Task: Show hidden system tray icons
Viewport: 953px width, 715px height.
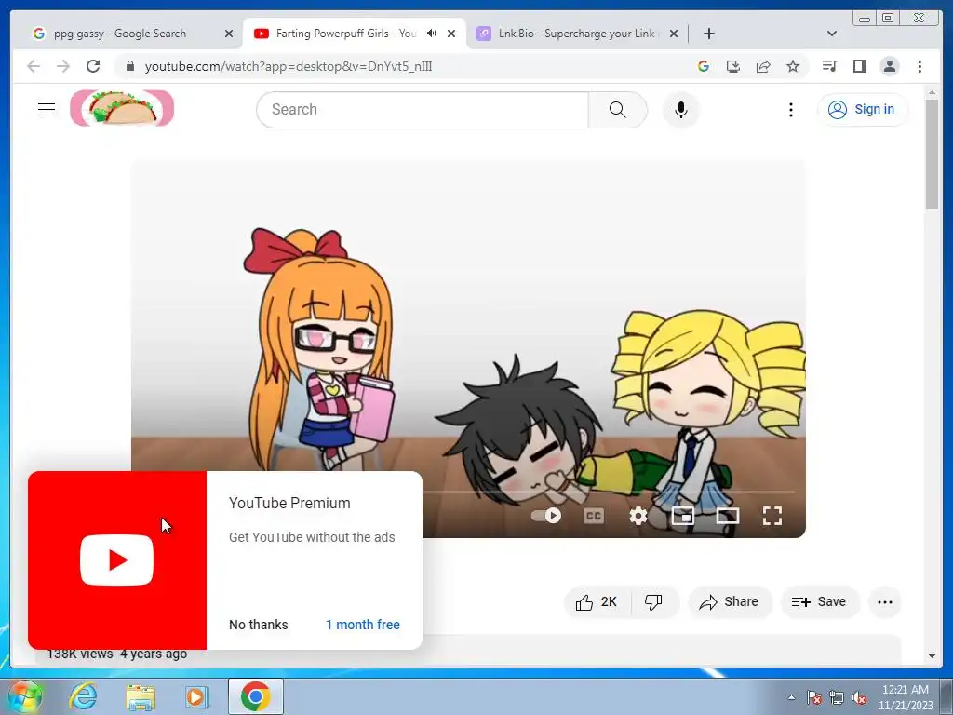Action: (791, 697)
